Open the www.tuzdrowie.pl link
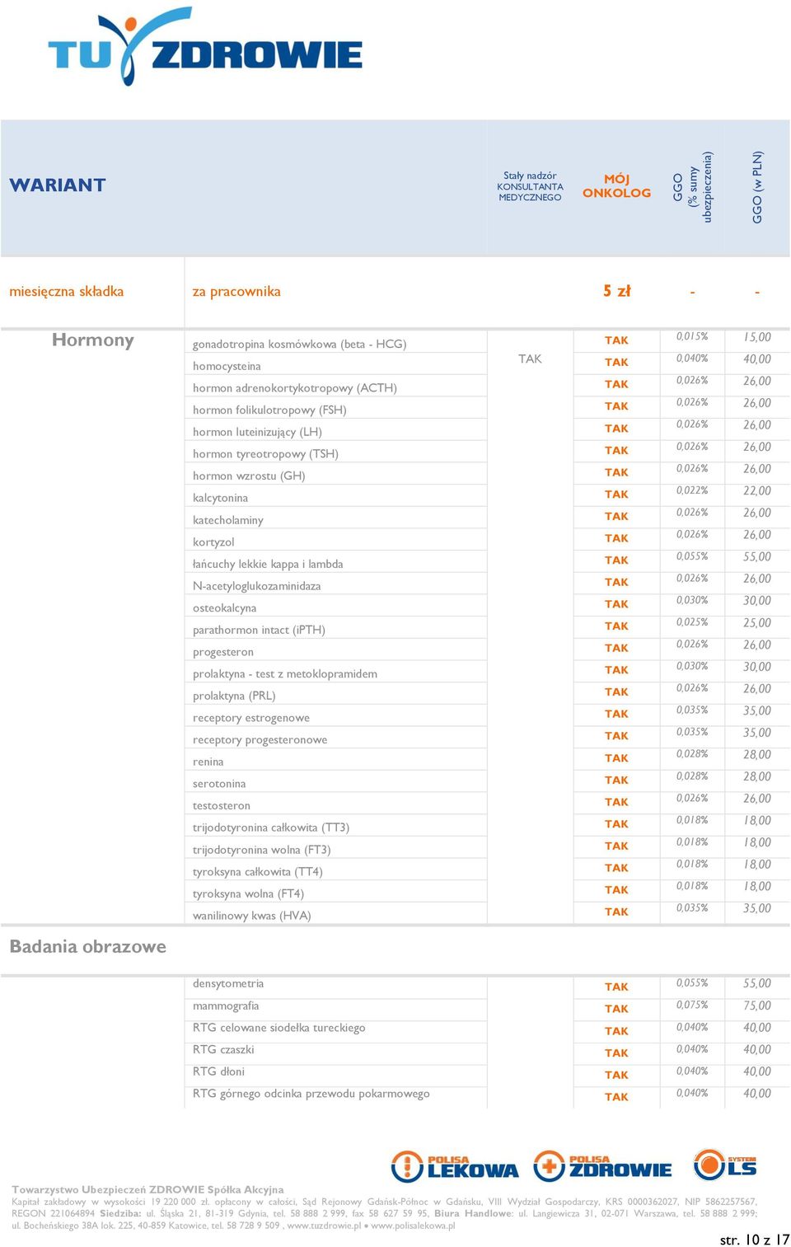The height and width of the screenshot is (1247, 791). pos(325,1226)
